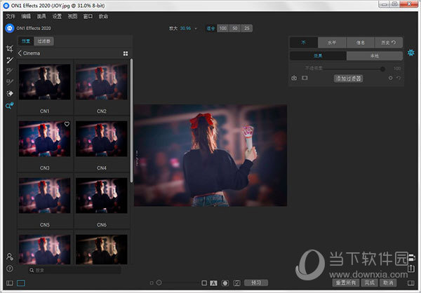Click the Preview button in bottom bar
The height and width of the screenshot is (293, 421).
(x=256, y=282)
